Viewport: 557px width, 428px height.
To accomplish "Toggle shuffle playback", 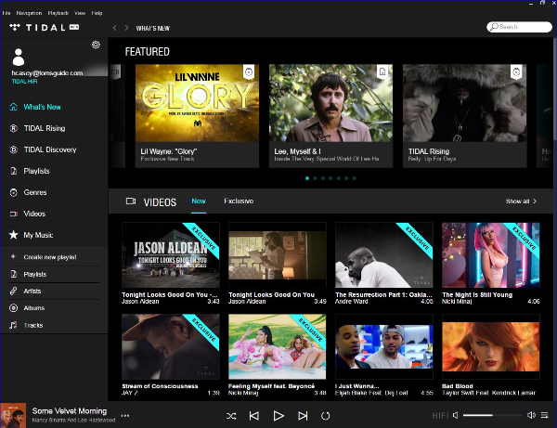I will tap(231, 416).
